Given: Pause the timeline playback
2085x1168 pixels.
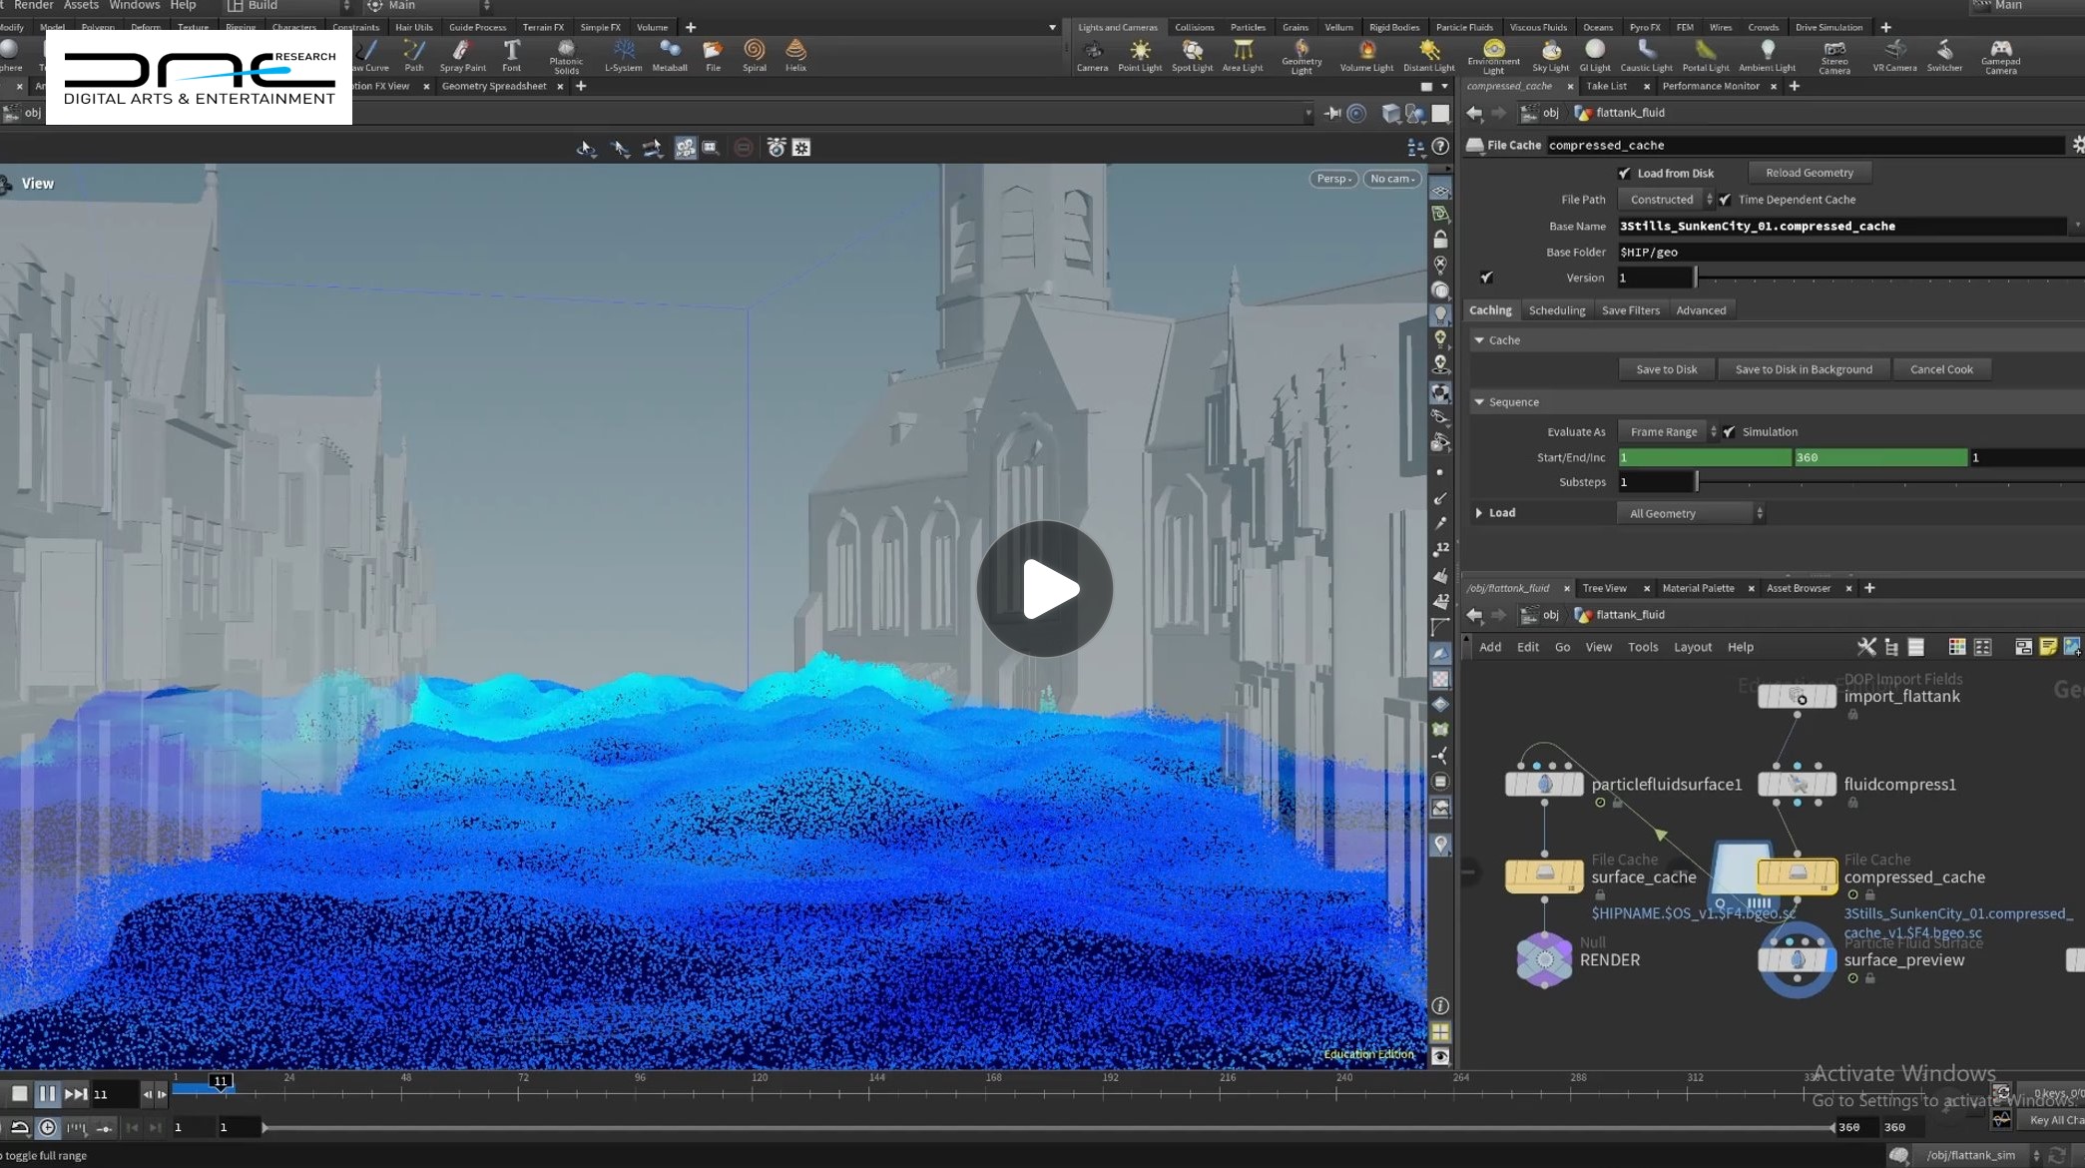Looking at the screenshot, I should (x=47, y=1094).
